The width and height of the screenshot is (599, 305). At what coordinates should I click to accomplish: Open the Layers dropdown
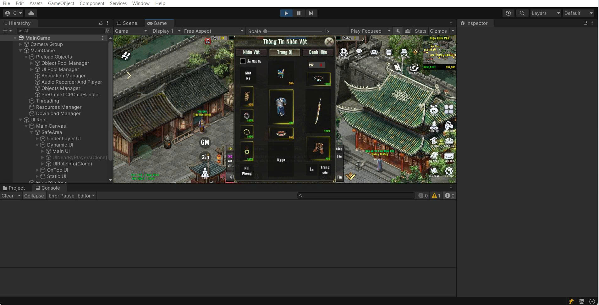(546, 13)
